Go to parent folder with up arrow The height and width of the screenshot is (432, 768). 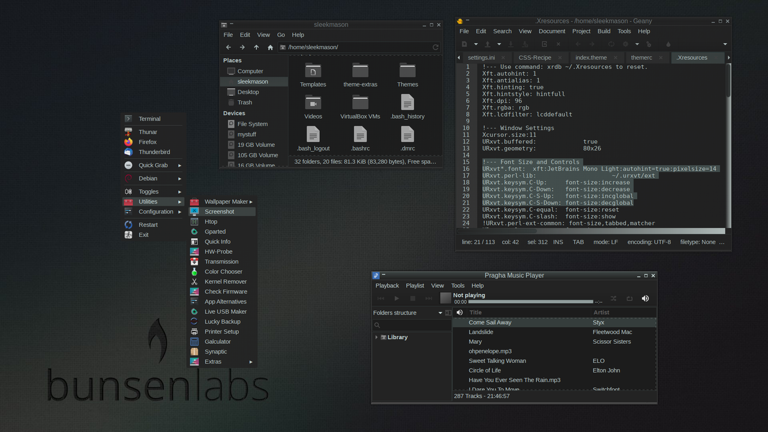(256, 47)
